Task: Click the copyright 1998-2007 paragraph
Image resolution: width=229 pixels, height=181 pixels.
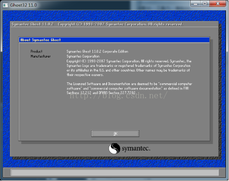Action: point(129,68)
